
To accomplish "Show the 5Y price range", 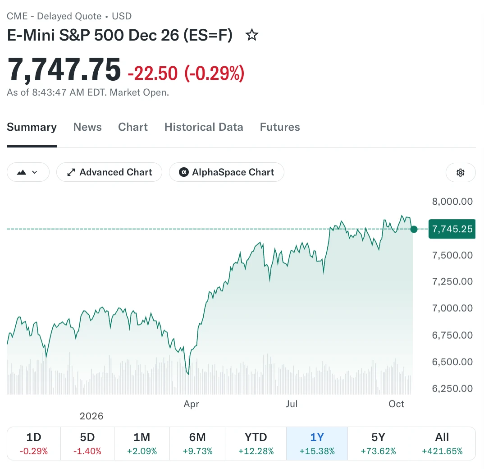I will click(378, 443).
